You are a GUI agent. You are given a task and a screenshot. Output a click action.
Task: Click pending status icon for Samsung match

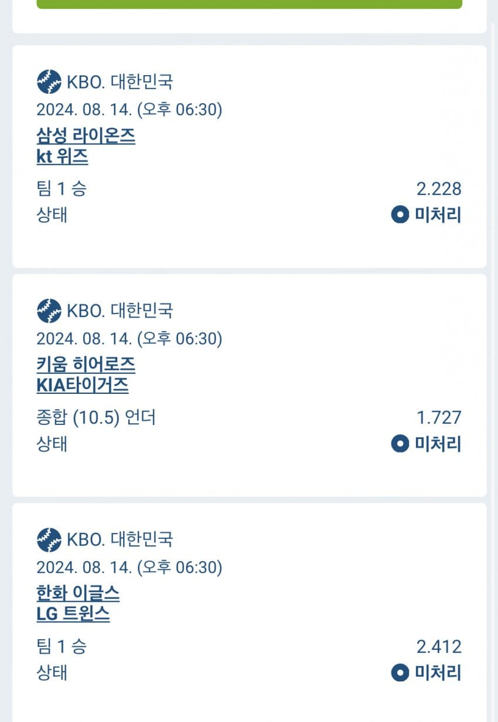coord(400,215)
